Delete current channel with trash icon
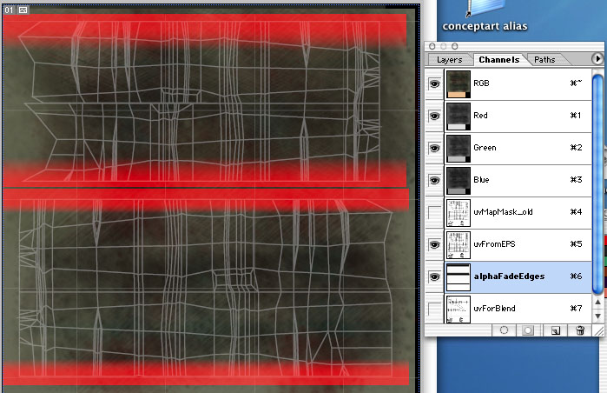Screen dimensions: 607x393 coord(579,330)
